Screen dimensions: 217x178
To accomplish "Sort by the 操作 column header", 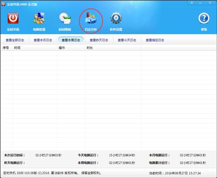I will (71, 48).
